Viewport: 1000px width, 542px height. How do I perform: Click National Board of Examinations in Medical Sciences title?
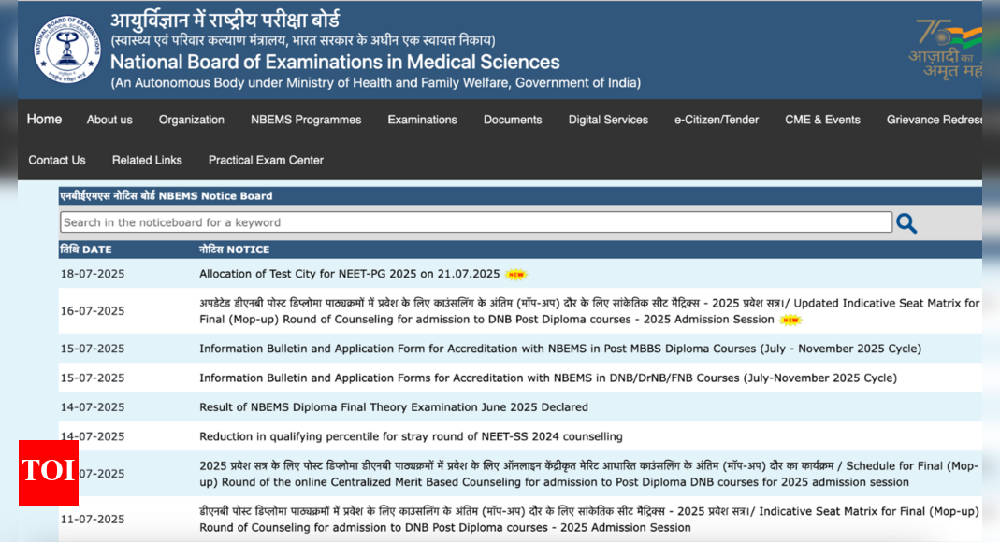click(x=335, y=62)
